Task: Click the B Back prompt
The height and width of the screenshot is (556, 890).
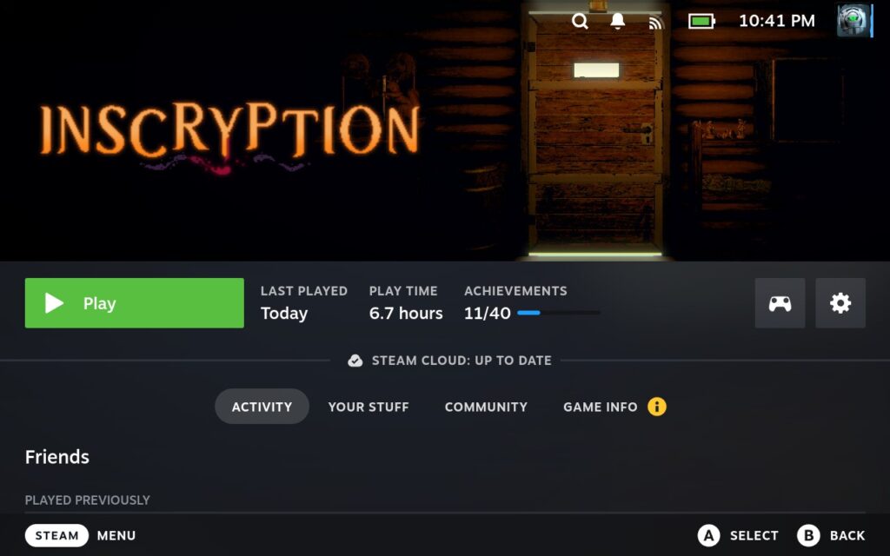Action: pos(831,535)
